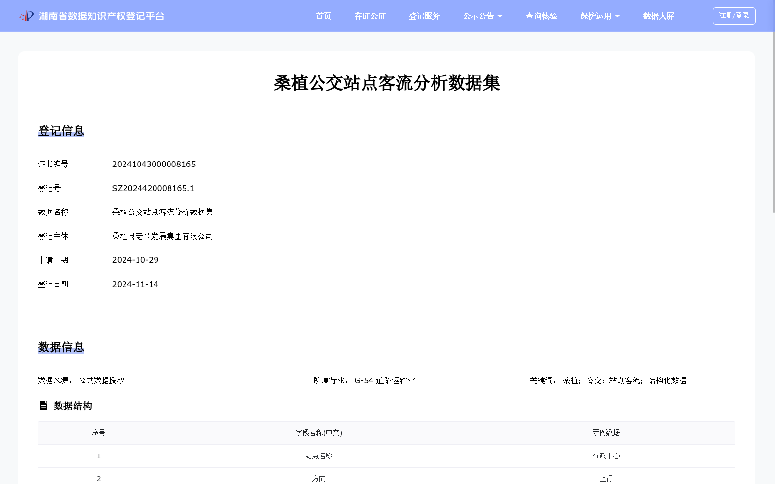Click the 序号 column header

[98, 433]
